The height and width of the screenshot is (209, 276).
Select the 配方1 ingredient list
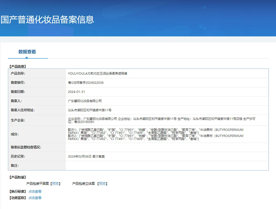[155, 131]
